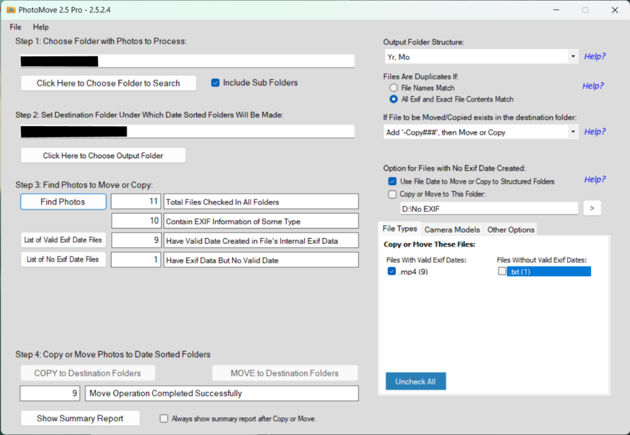Switch to the Camera Models tab

452,229
